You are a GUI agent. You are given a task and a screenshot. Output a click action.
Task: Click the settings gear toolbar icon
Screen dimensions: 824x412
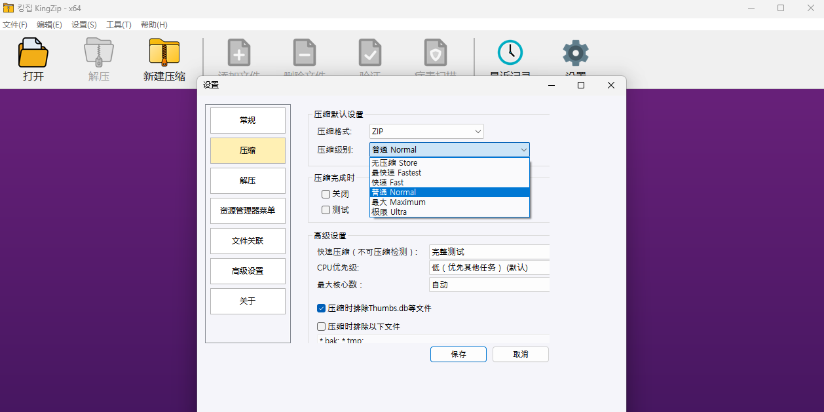(576, 52)
